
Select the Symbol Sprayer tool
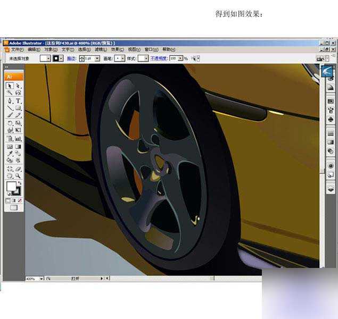point(10,139)
